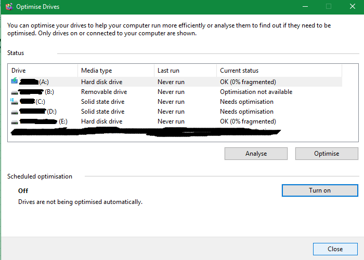Viewport: 364px width, 260px height.
Task: Turn on scheduled optimisation
Action: tap(320, 190)
